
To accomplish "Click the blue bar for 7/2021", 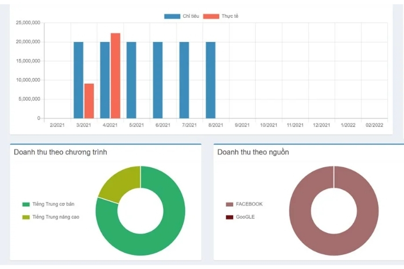I will [184, 80].
